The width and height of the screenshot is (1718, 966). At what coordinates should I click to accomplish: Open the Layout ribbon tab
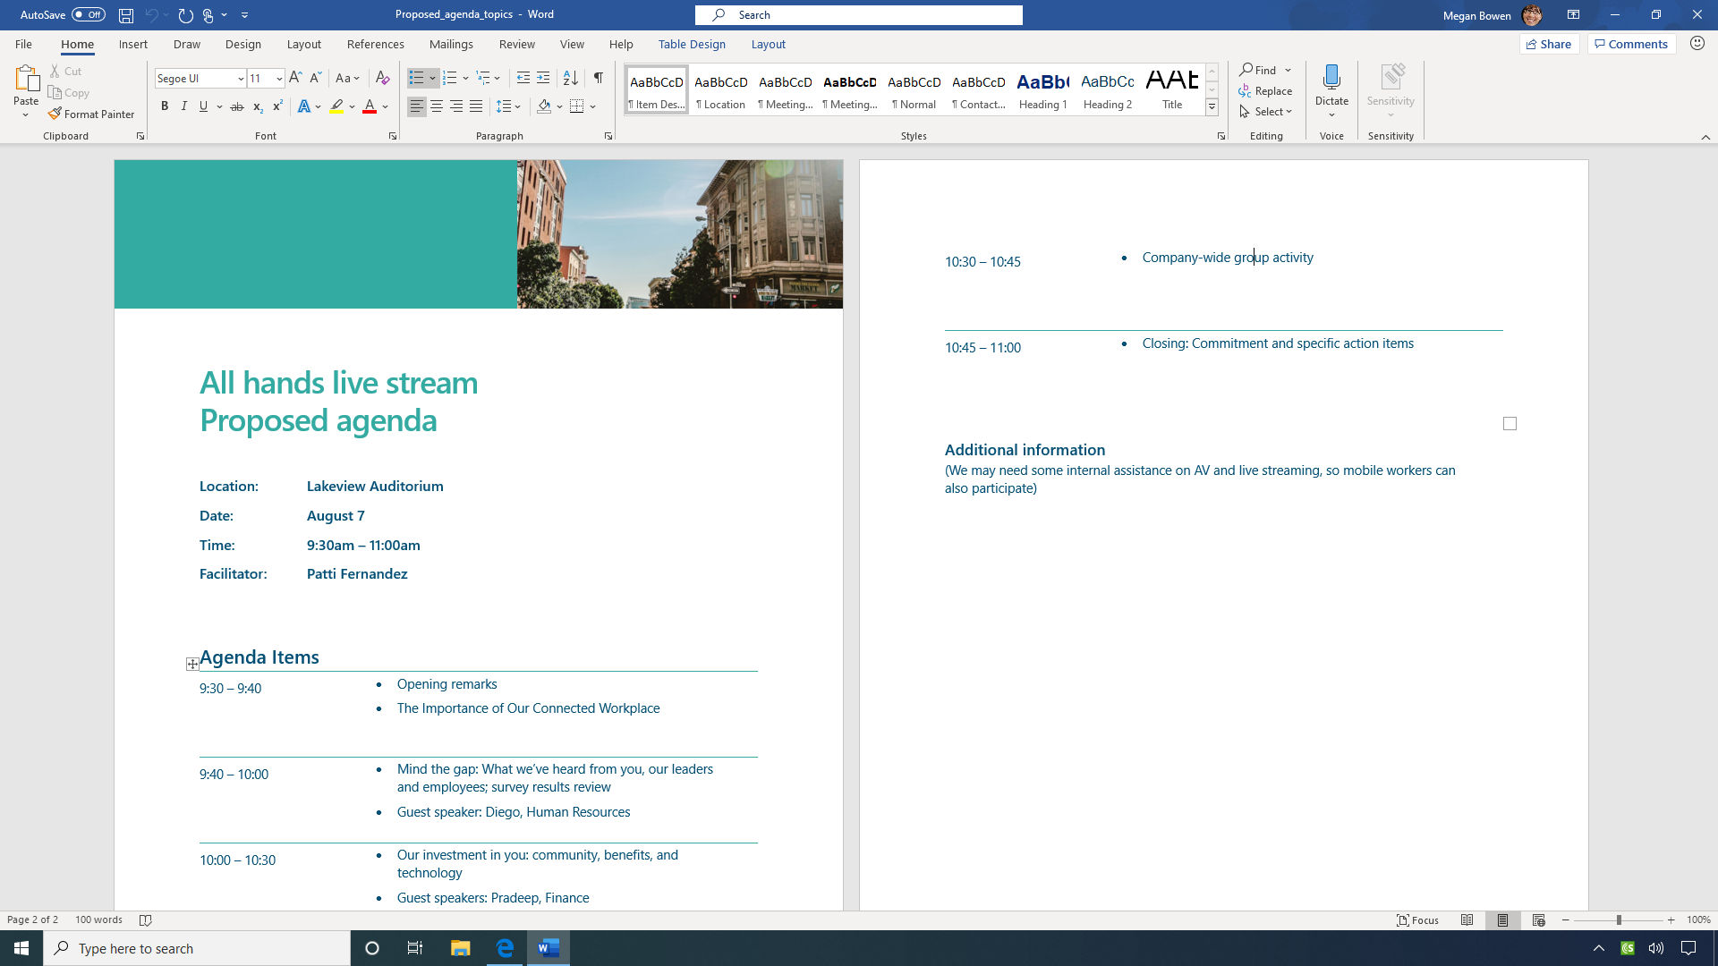pyautogui.click(x=303, y=45)
